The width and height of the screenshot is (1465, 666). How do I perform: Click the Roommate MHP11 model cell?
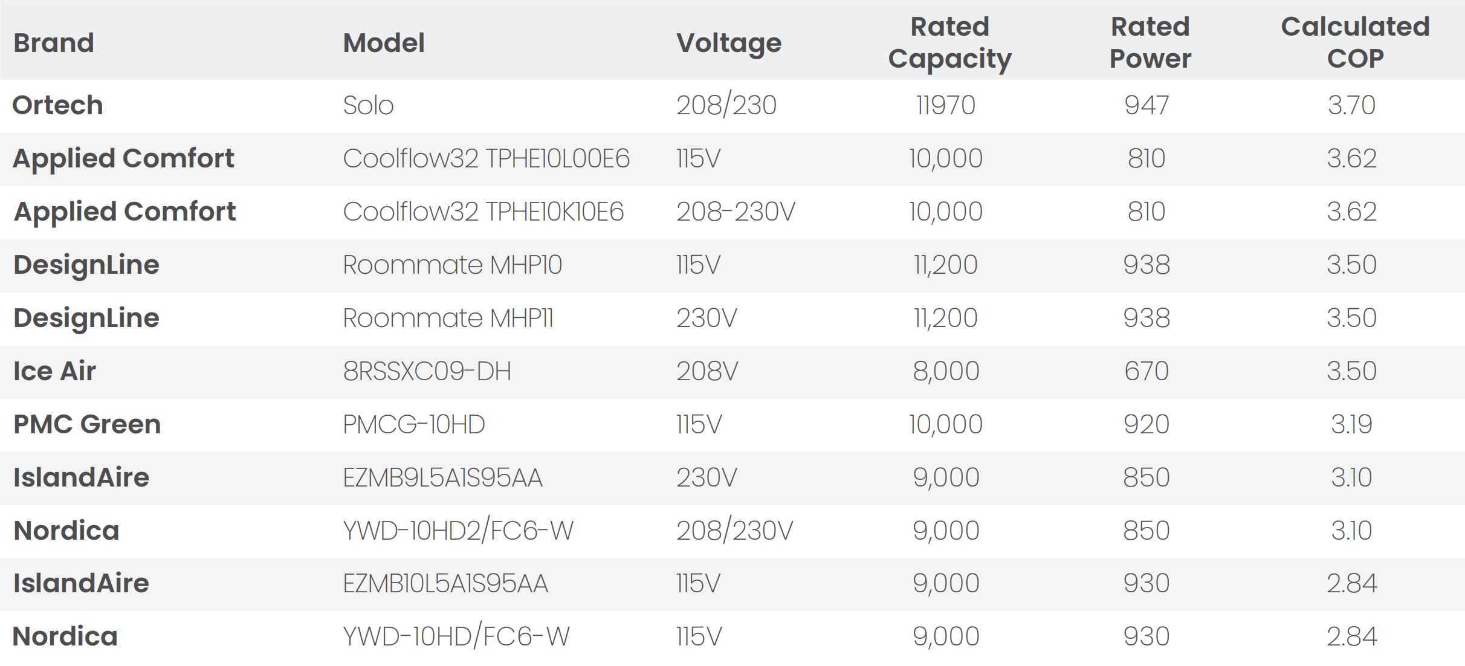coord(448,318)
